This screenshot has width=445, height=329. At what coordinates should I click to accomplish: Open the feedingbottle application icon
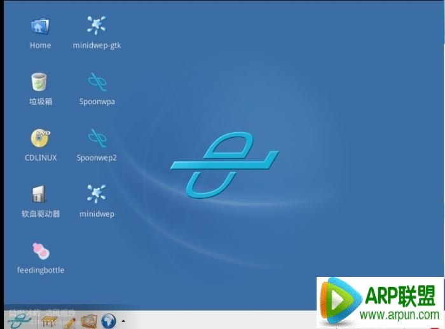(41, 252)
